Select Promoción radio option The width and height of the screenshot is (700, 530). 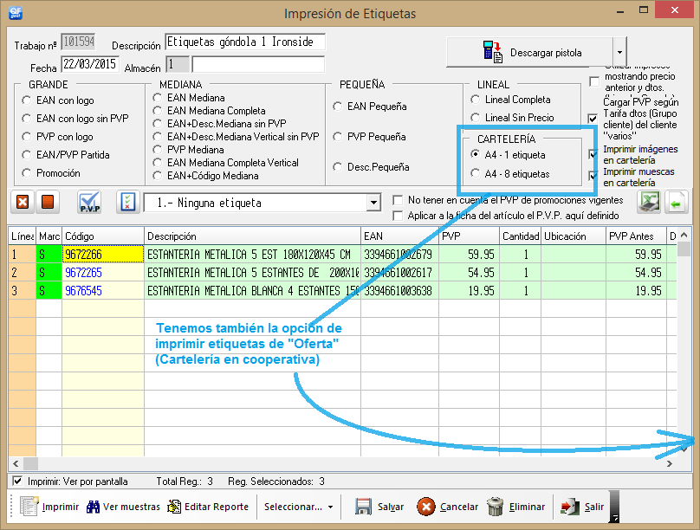tap(26, 173)
